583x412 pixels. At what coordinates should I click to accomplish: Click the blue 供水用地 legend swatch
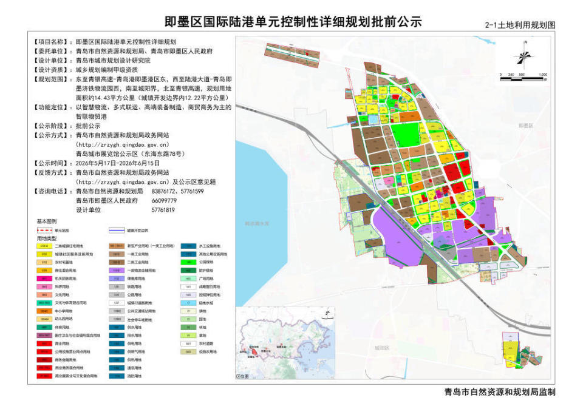[x=117, y=327]
